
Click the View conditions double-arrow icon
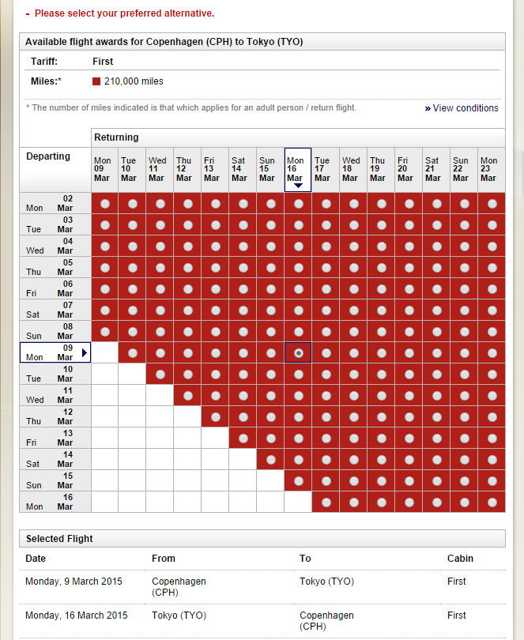pyautogui.click(x=428, y=108)
